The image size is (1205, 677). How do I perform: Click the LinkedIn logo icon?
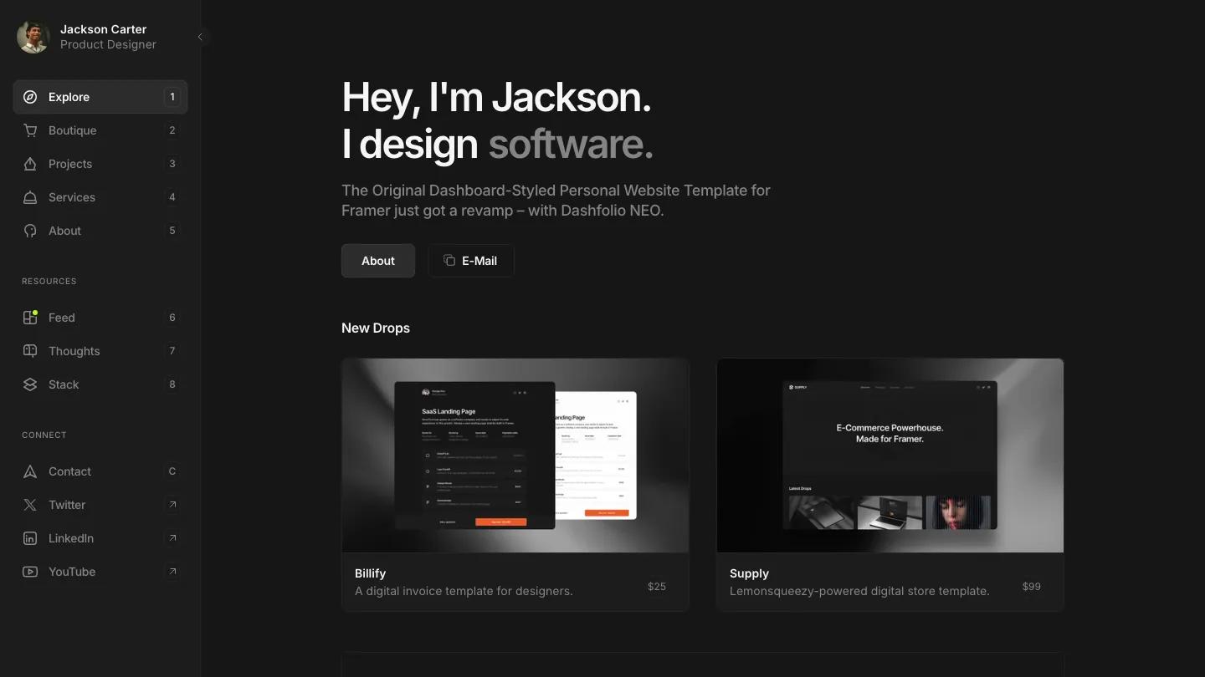pos(30,538)
